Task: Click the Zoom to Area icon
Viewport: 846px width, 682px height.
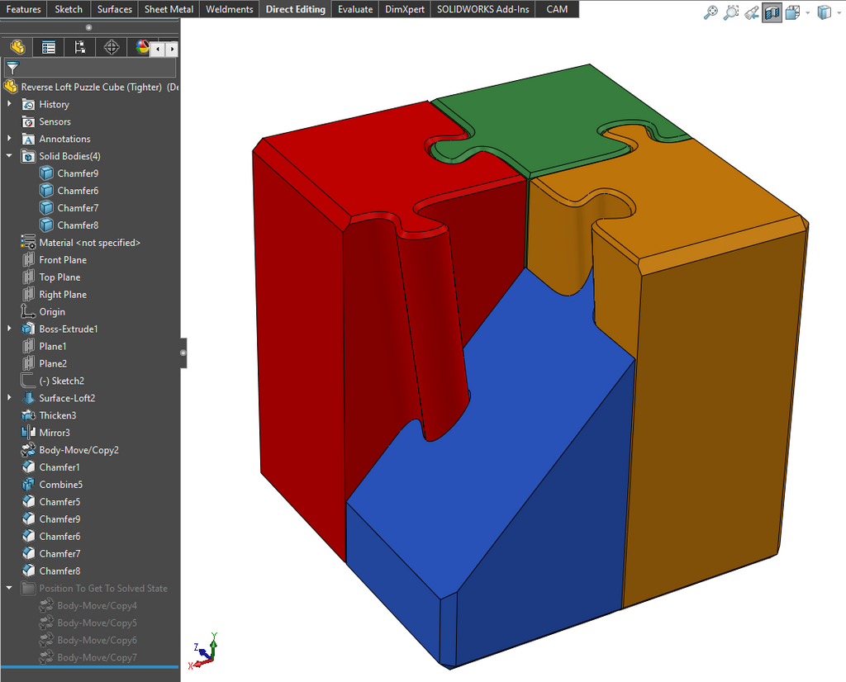Action: coord(730,12)
